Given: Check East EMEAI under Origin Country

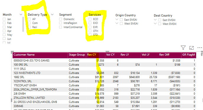Looking at the screenshot, I should tap(121, 20).
